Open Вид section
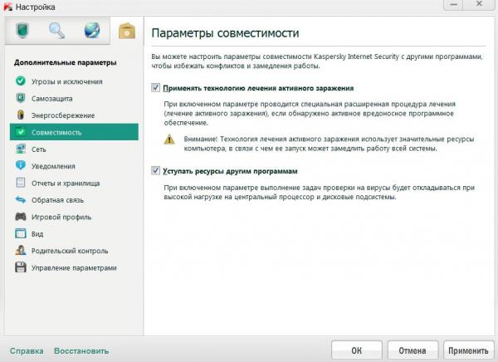This screenshot has height=362, width=498. (x=74, y=234)
